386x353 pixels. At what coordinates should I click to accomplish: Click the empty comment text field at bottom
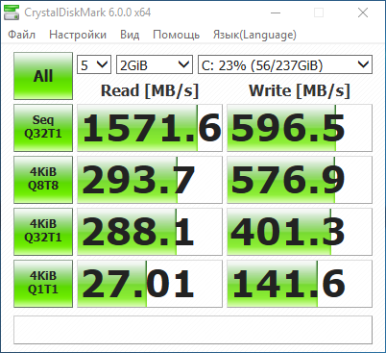(193, 330)
